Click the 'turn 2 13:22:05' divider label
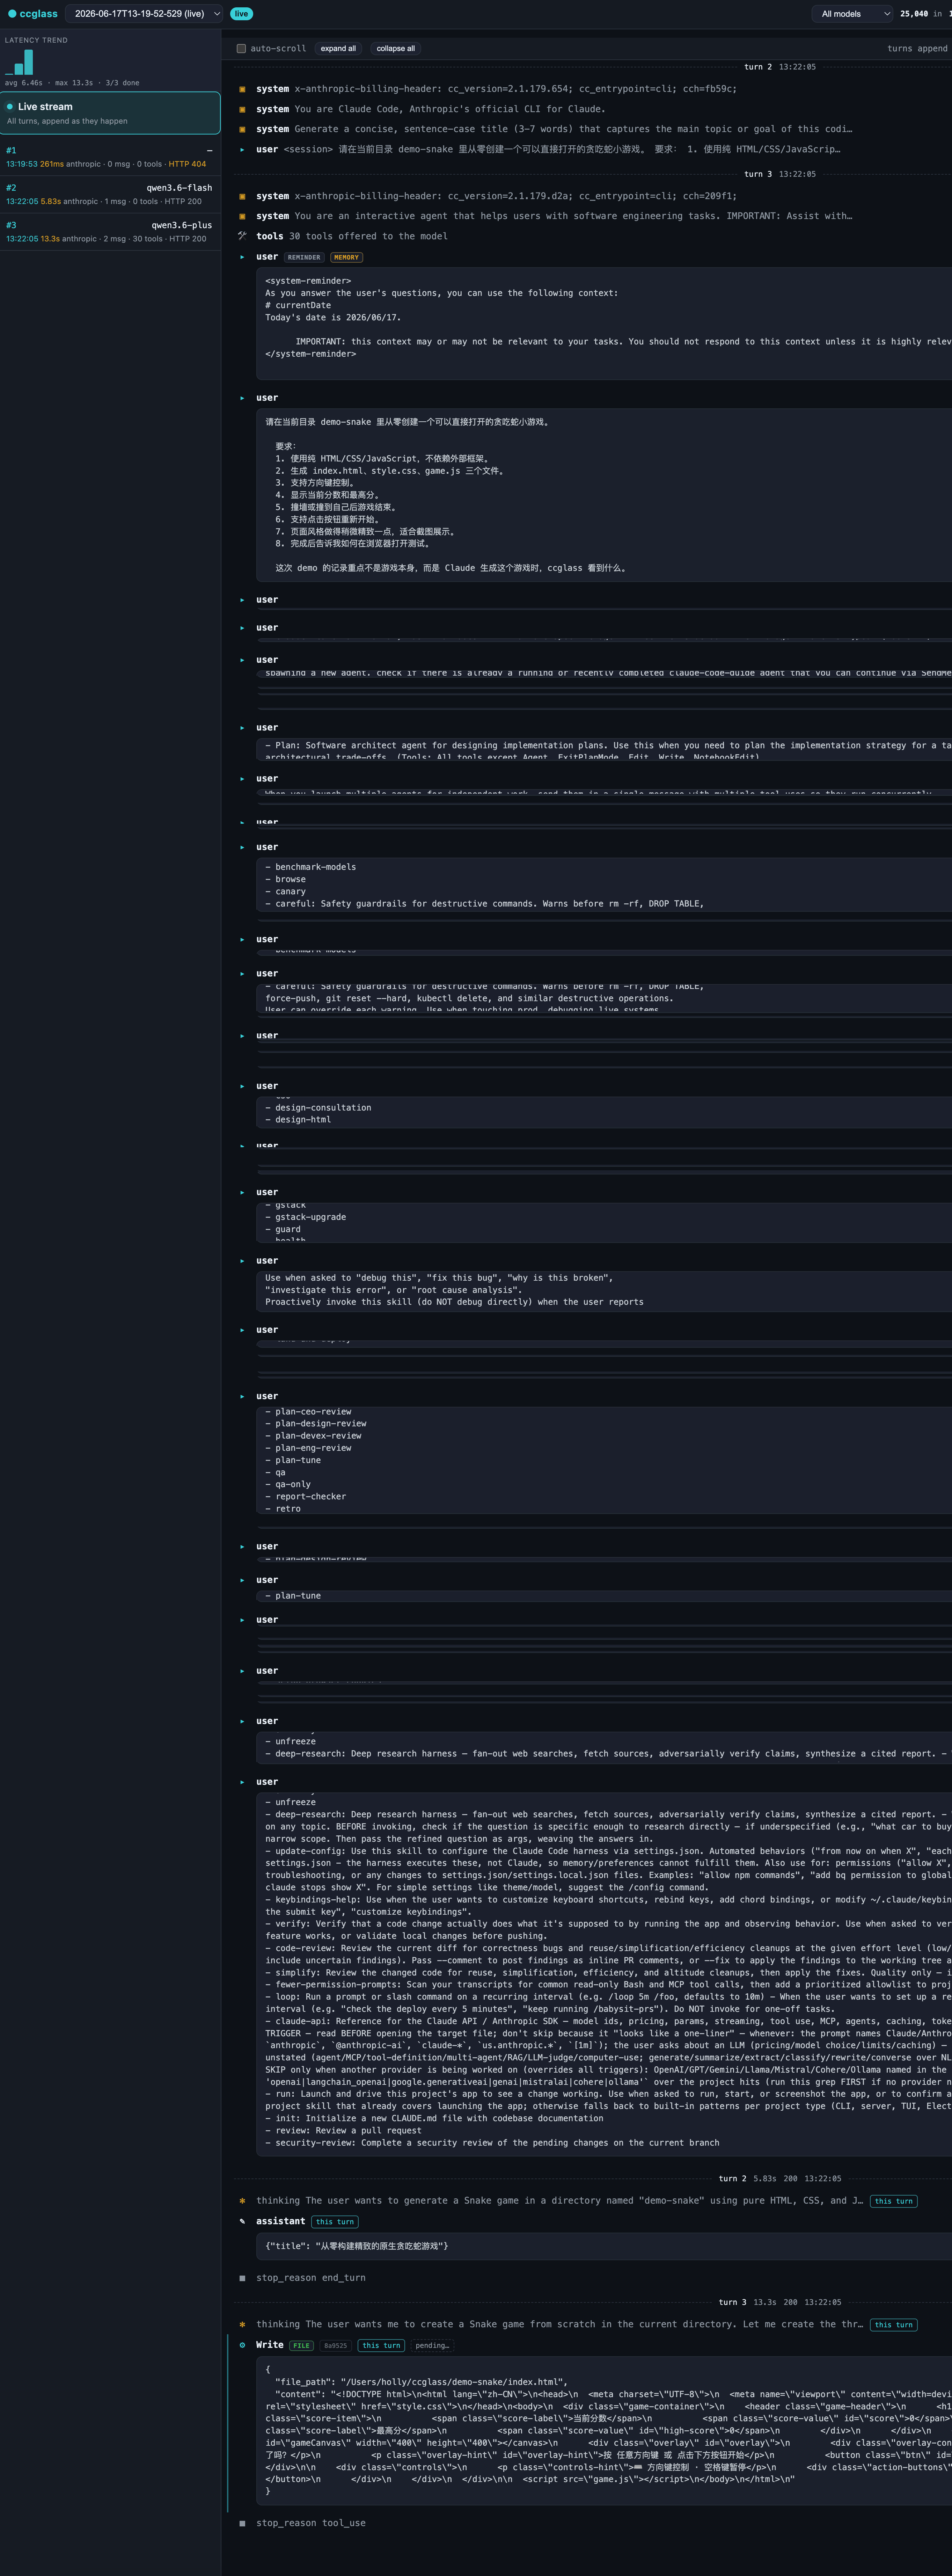The width and height of the screenshot is (952, 2576). click(780, 67)
